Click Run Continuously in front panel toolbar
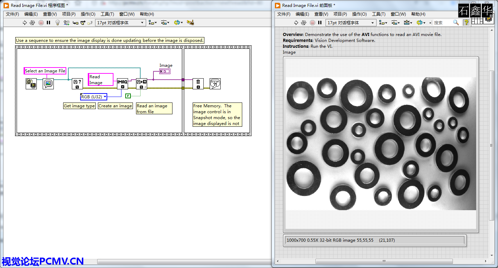Image resolution: width=498 pixels, height=268 pixels. coord(304,23)
